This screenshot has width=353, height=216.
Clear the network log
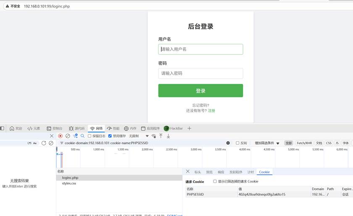point(68,136)
